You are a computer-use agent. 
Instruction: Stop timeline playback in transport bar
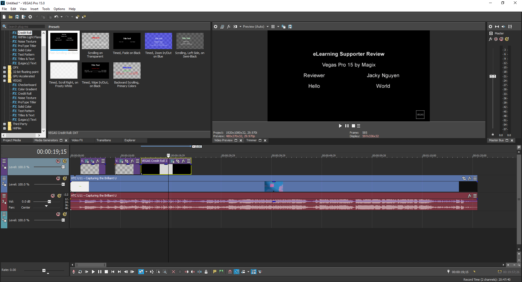(106, 272)
